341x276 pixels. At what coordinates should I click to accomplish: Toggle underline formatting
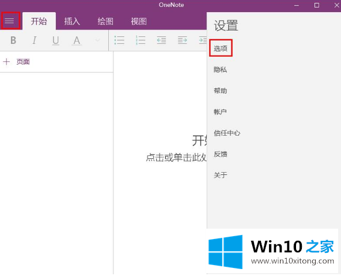pyautogui.click(x=56, y=40)
